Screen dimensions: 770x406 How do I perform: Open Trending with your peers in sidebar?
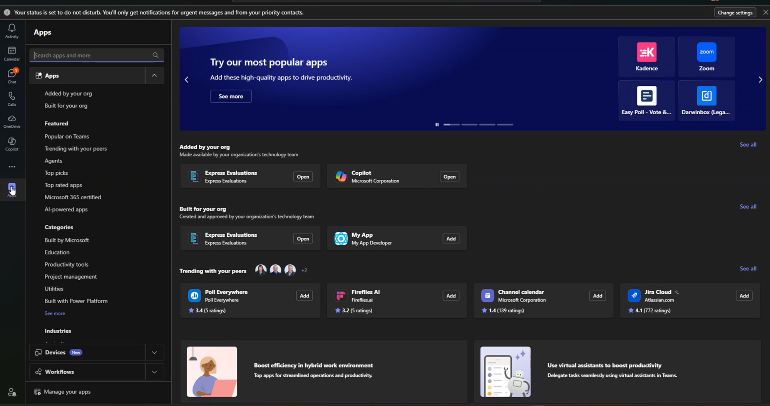click(75, 149)
